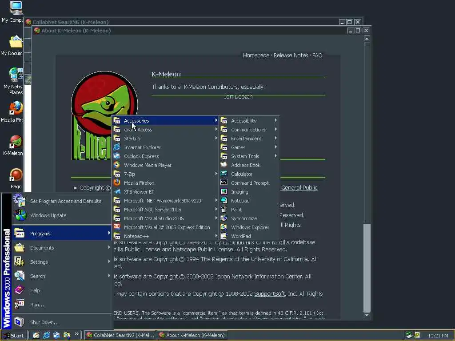Switch to CollabNet SearXNG taskbar button
Viewport: 455px width, 341px height.
coord(120,335)
